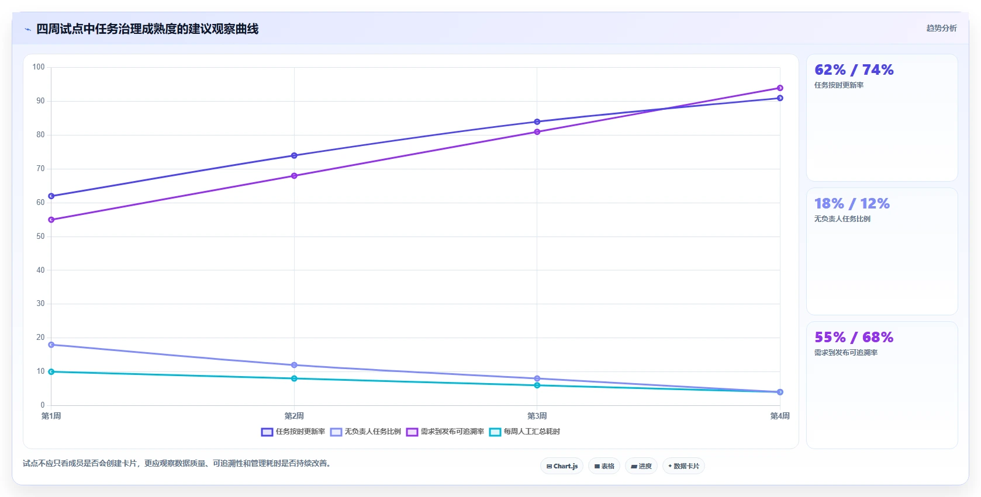Click the lavender 18 point at 第1周
Image resolution: width=981 pixels, height=497 pixels.
51,345
